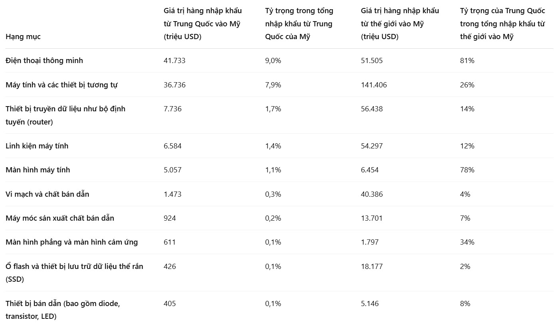
Task: Select the 'Màn hình phẳng và màn hình cảm ứng' cell
Action: click(72, 242)
